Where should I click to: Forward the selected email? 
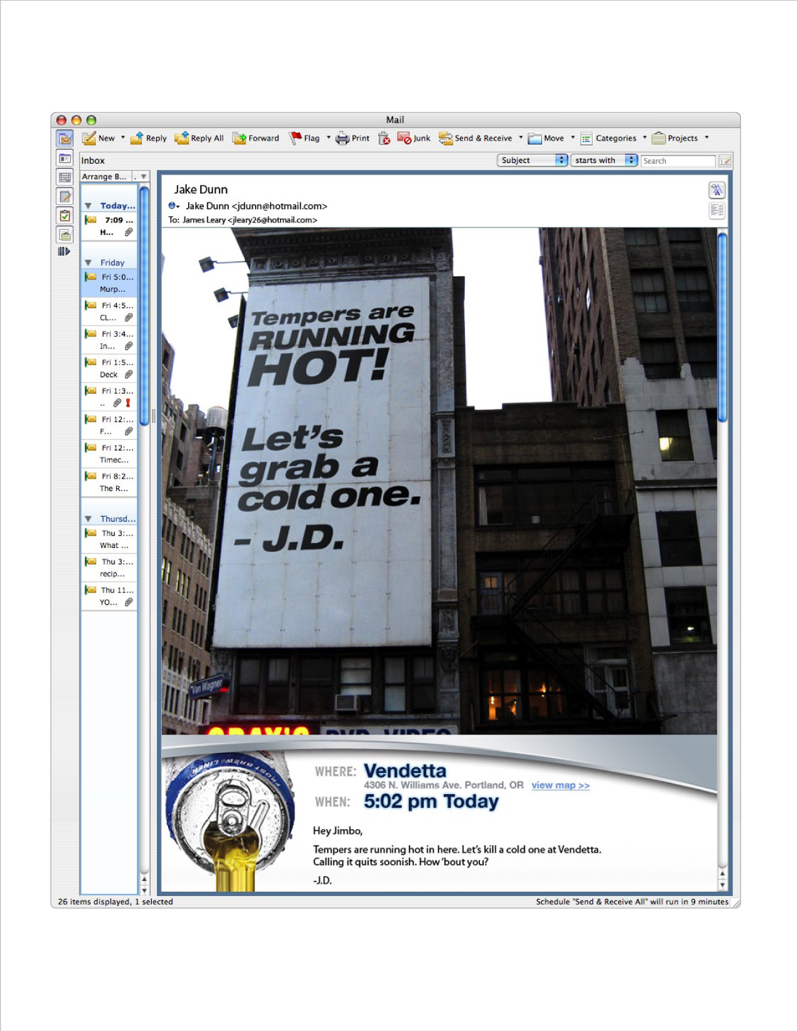click(256, 138)
